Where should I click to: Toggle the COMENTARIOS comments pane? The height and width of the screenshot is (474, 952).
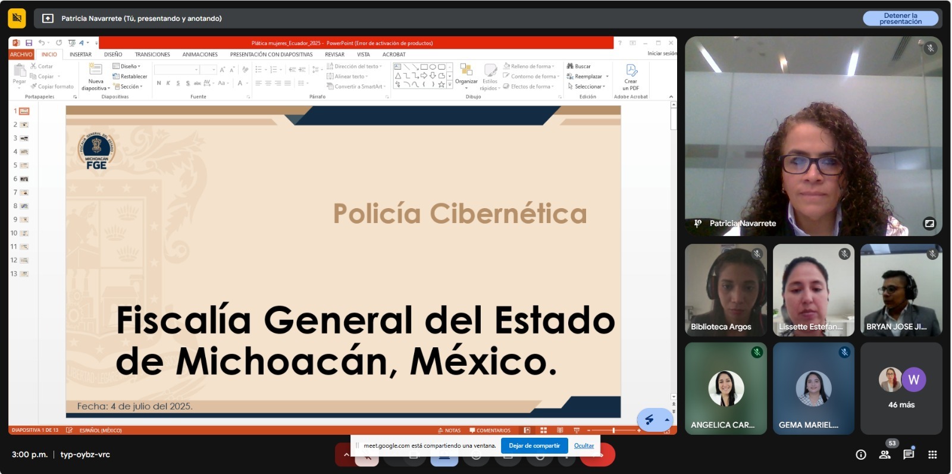(490, 430)
